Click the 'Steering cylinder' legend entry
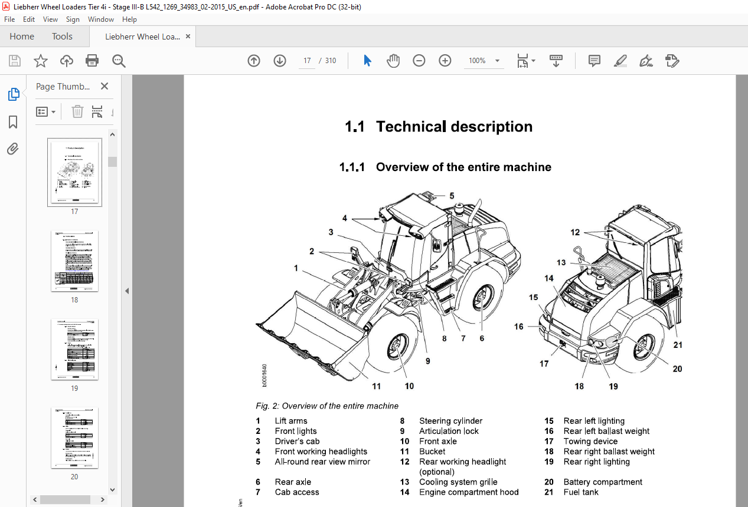Screen dimensions: 748x507 [450, 421]
